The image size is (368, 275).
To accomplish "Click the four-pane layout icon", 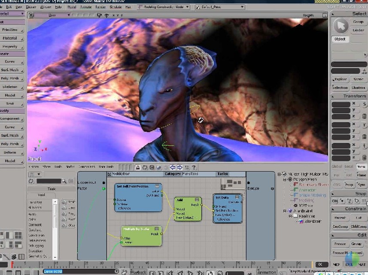I will pyautogui.click(x=18, y=235).
